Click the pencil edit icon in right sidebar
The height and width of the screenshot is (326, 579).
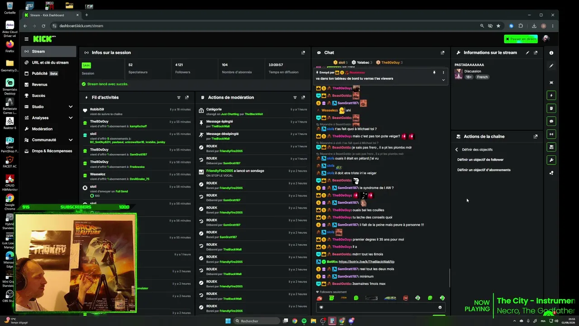(551, 66)
